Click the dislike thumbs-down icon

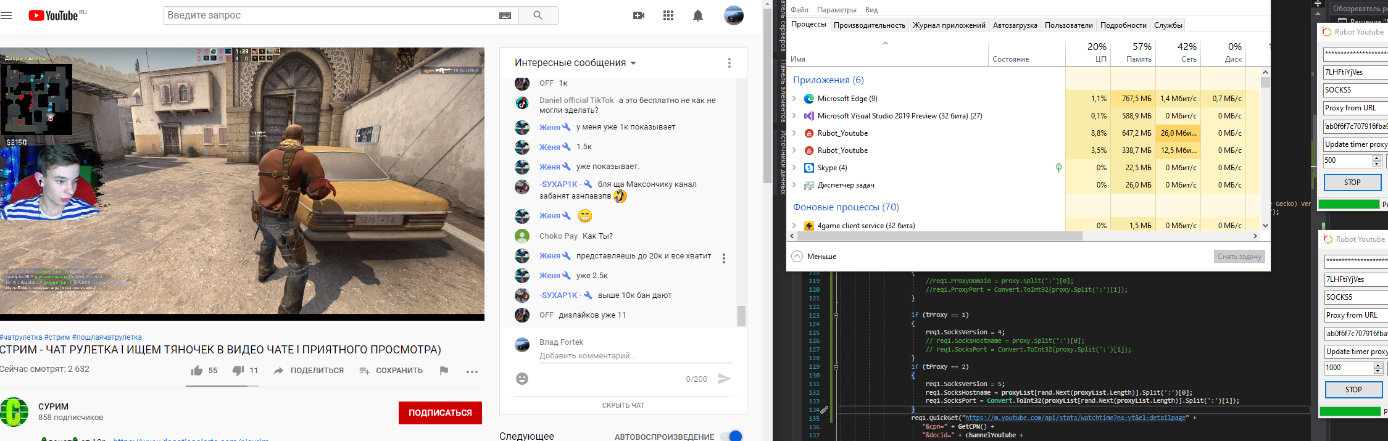coord(238,371)
